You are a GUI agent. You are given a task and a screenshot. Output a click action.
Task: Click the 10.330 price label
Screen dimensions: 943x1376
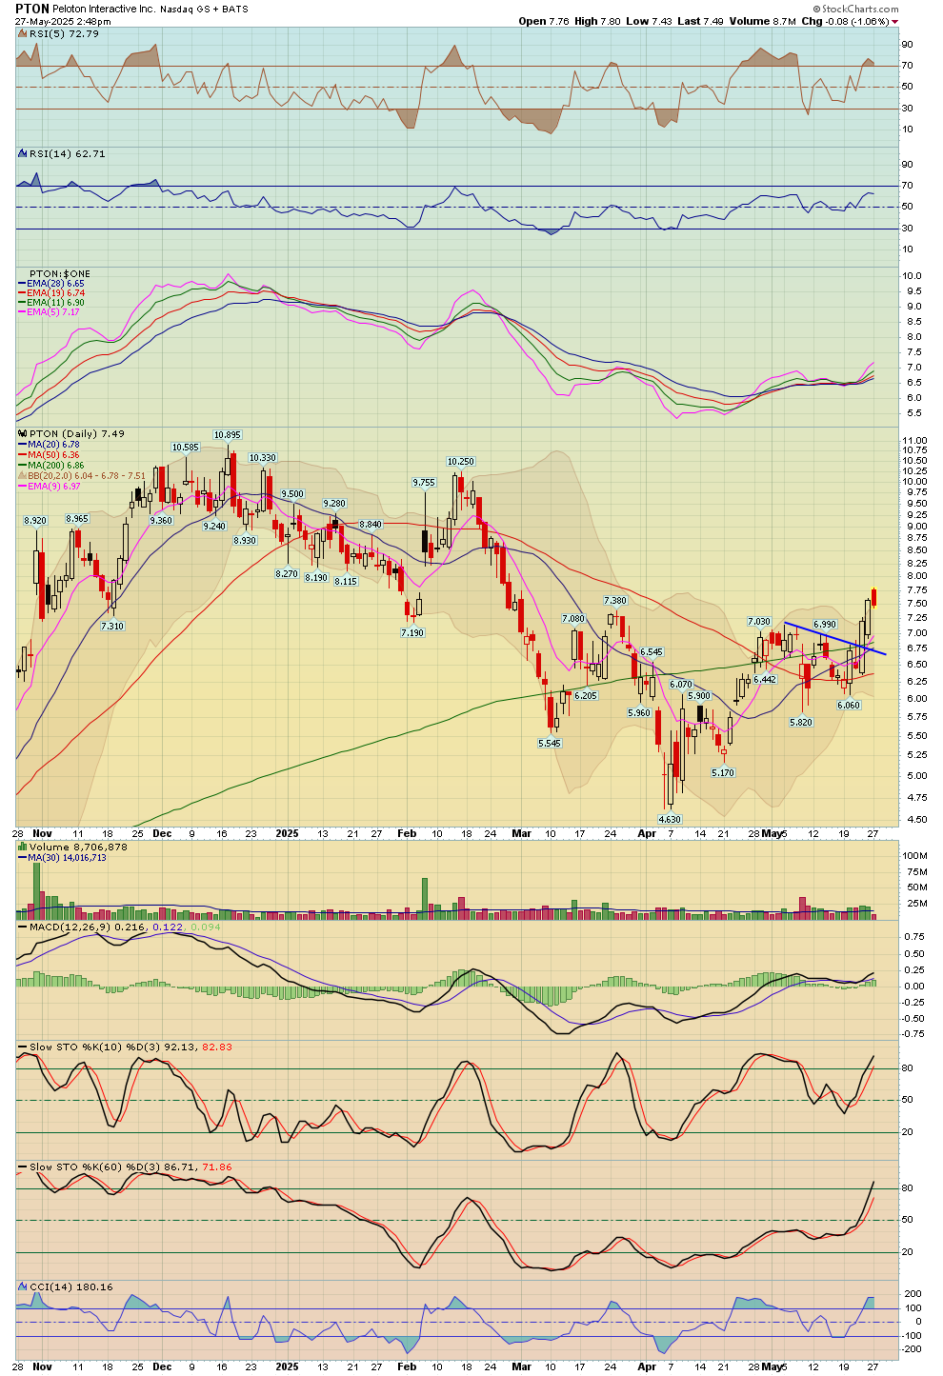pos(263,457)
